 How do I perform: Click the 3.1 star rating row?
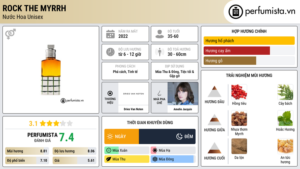(51, 124)
